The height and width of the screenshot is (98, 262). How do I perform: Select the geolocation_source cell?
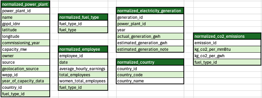click(x=25, y=69)
